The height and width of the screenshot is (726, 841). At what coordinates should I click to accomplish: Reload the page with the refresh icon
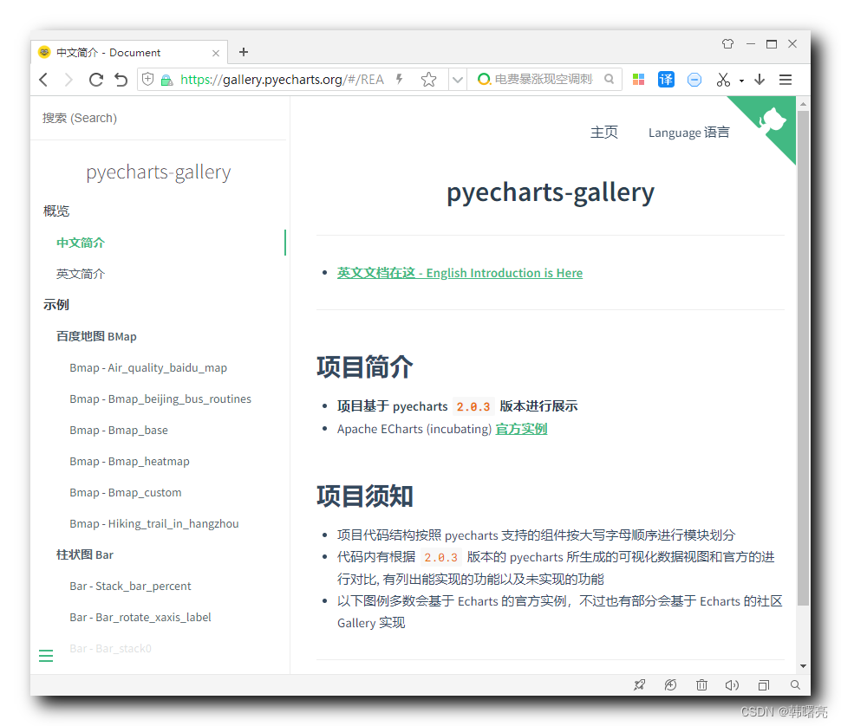click(x=96, y=80)
